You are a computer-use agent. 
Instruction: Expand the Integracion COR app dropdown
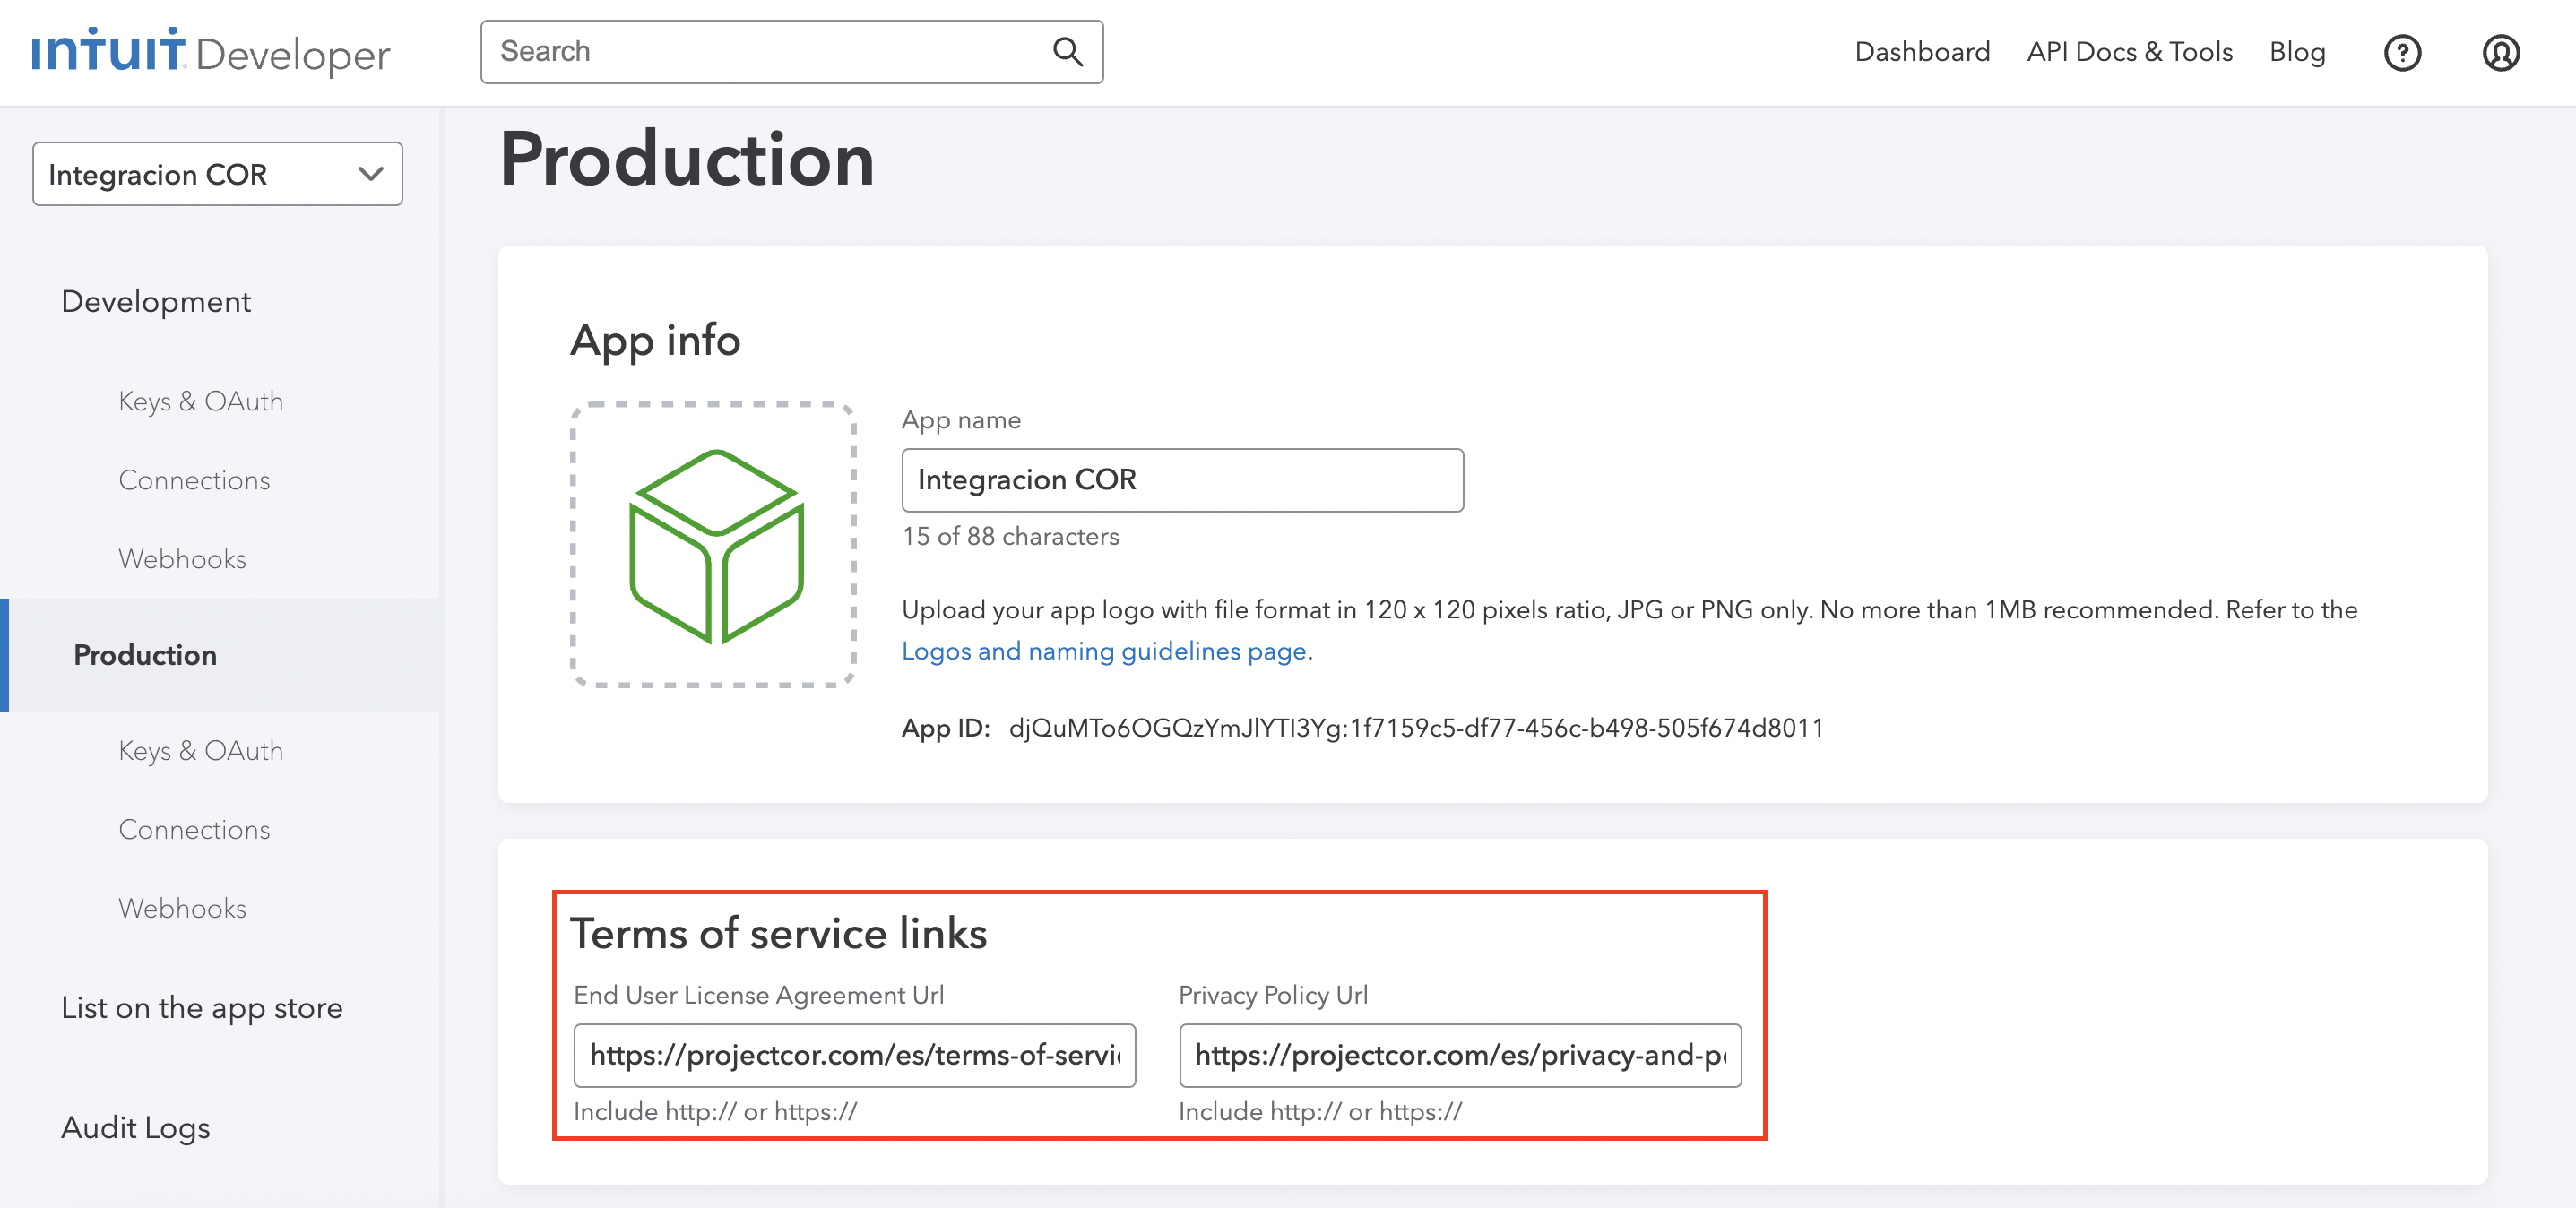point(217,174)
